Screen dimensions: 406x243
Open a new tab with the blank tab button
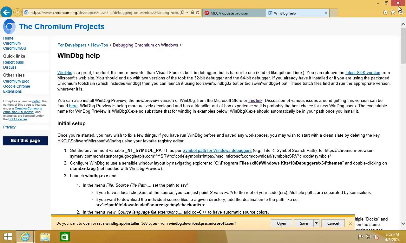coord(334,13)
